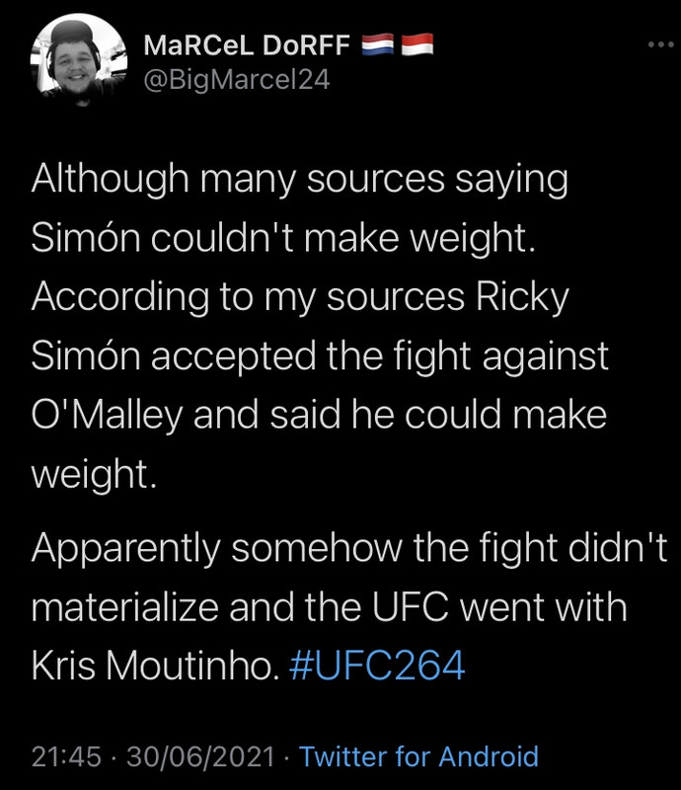Click the Twitter for Android source link
This screenshot has height=790, width=681.
[418, 756]
